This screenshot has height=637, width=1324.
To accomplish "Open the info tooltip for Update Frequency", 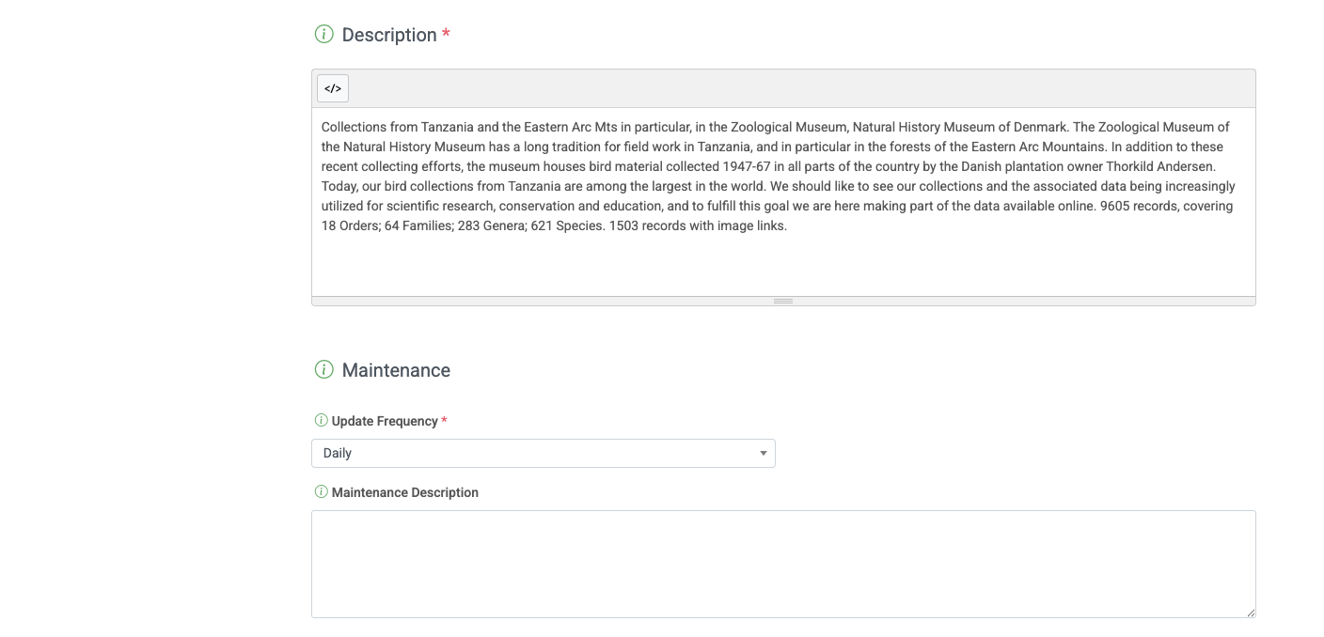I will click(321, 420).
